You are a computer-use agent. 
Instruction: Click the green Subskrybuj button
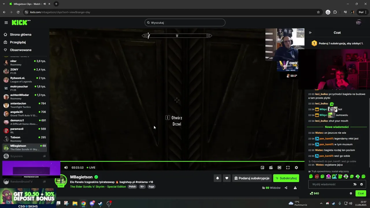coord(286,178)
